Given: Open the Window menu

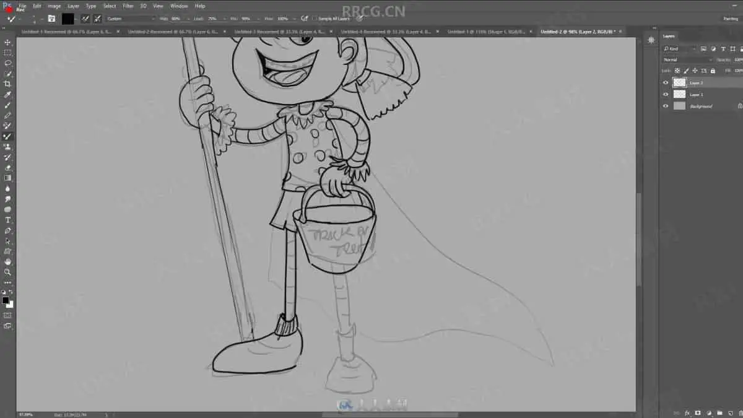Looking at the screenshot, I should [x=179, y=6].
